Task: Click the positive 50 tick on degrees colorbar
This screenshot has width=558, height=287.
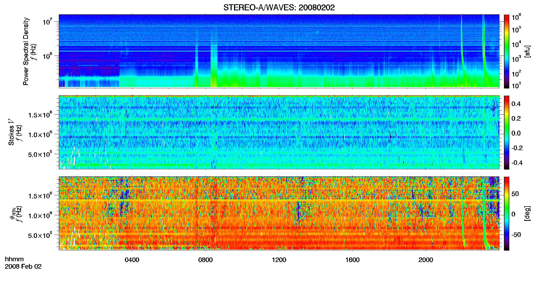Action: tap(515, 194)
